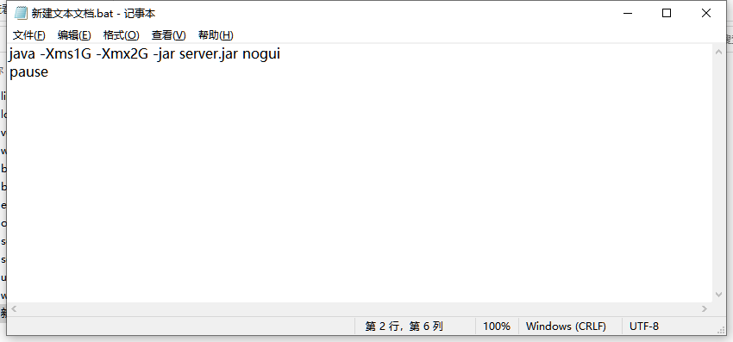The image size is (733, 342).
Task: Click the Windows (CRLF) status field
Action: pyautogui.click(x=566, y=326)
